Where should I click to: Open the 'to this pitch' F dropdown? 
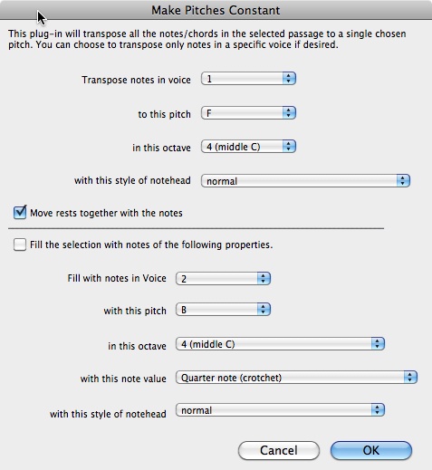point(248,113)
